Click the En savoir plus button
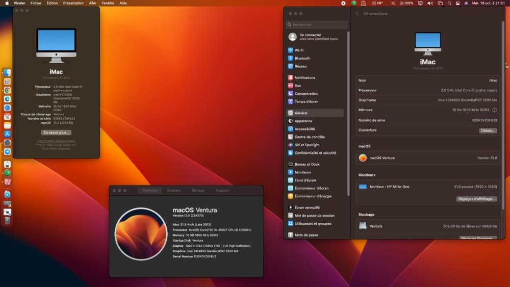This screenshot has height=287, width=510. (56, 133)
